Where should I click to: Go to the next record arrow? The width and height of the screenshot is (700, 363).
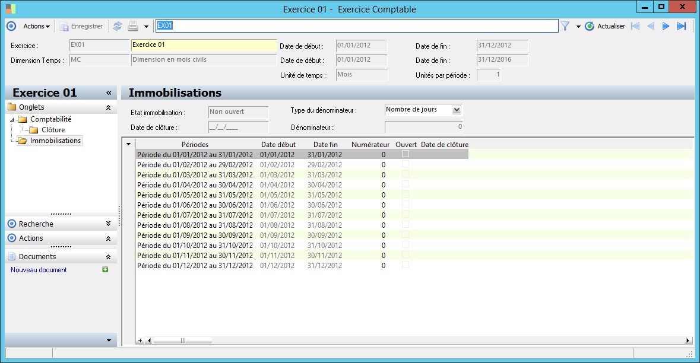tap(666, 26)
